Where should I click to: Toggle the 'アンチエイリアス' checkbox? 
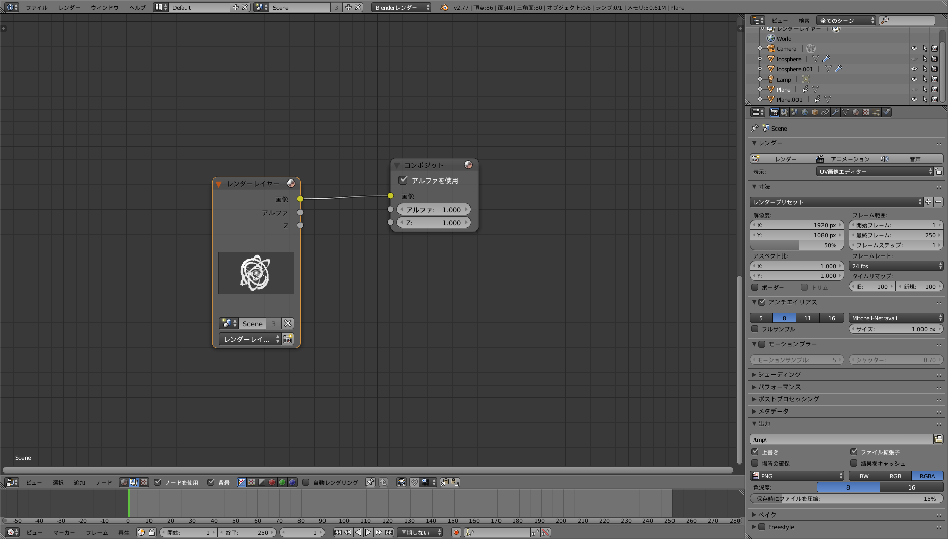coord(762,302)
